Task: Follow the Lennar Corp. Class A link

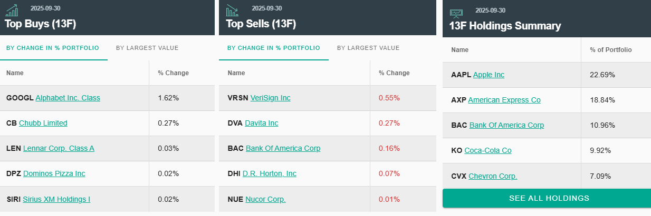Action: [x=59, y=148]
